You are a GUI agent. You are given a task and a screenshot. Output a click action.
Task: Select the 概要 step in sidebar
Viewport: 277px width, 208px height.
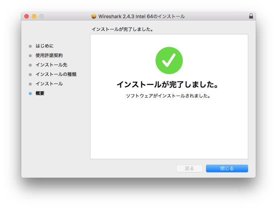(x=40, y=93)
